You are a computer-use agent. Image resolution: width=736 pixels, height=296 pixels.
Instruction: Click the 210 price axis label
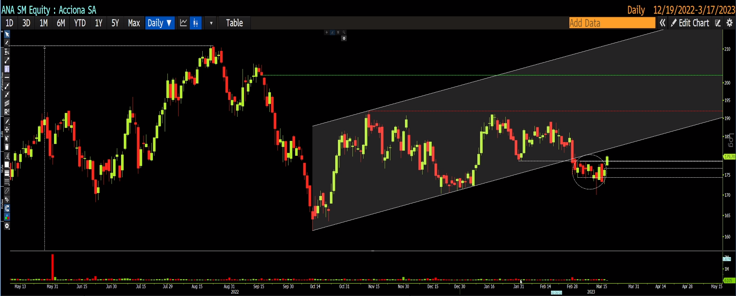coord(727,49)
